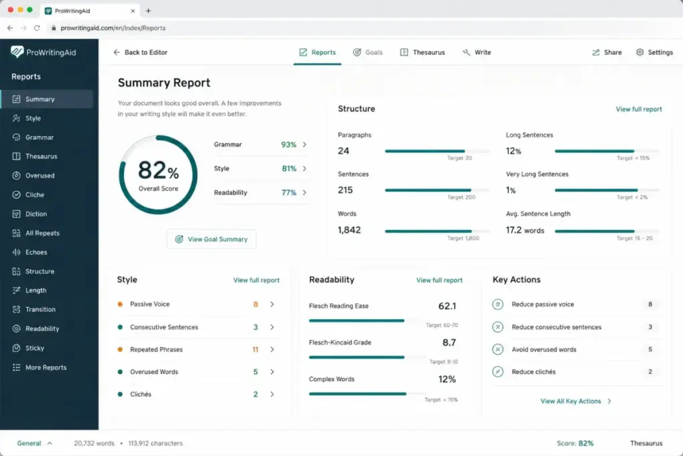Click the 113,912 characters count
This screenshot has height=456, width=683.
[x=155, y=443]
